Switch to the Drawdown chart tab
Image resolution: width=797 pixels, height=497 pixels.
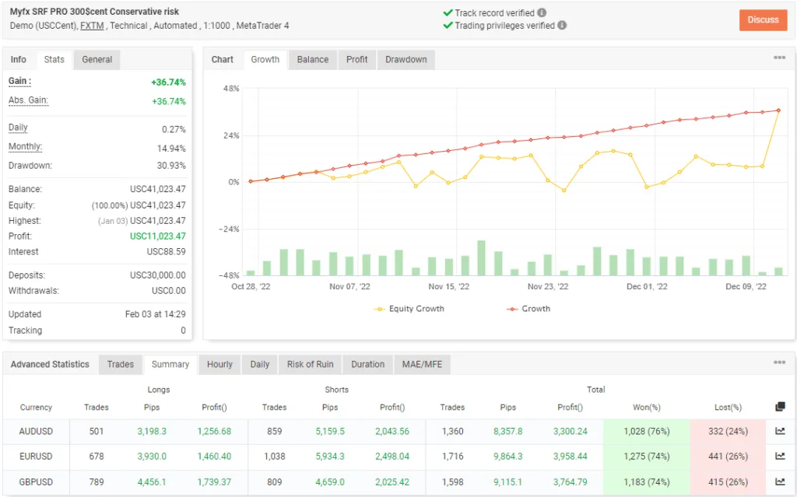click(406, 59)
